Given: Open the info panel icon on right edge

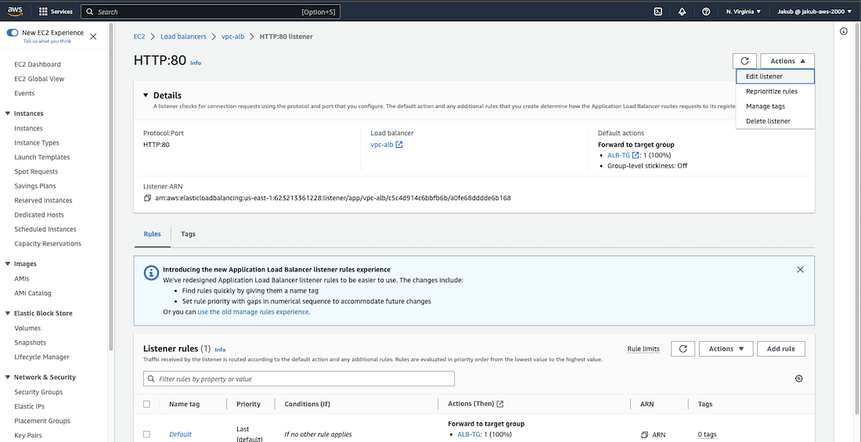Looking at the screenshot, I should pos(844,32).
